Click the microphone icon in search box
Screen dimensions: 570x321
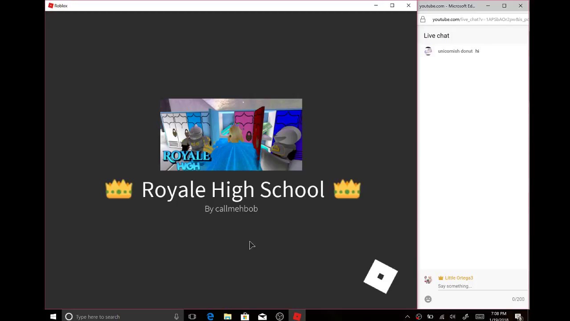pyautogui.click(x=176, y=317)
